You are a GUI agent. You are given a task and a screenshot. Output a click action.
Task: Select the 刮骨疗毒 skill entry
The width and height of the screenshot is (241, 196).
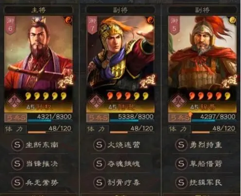123,183
